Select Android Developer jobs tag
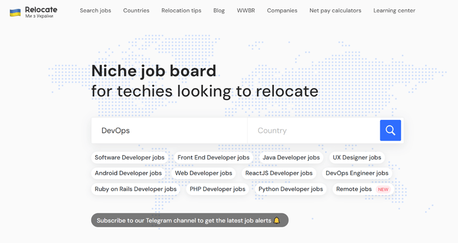Screen dimensions: 458x243 (x=128, y=173)
